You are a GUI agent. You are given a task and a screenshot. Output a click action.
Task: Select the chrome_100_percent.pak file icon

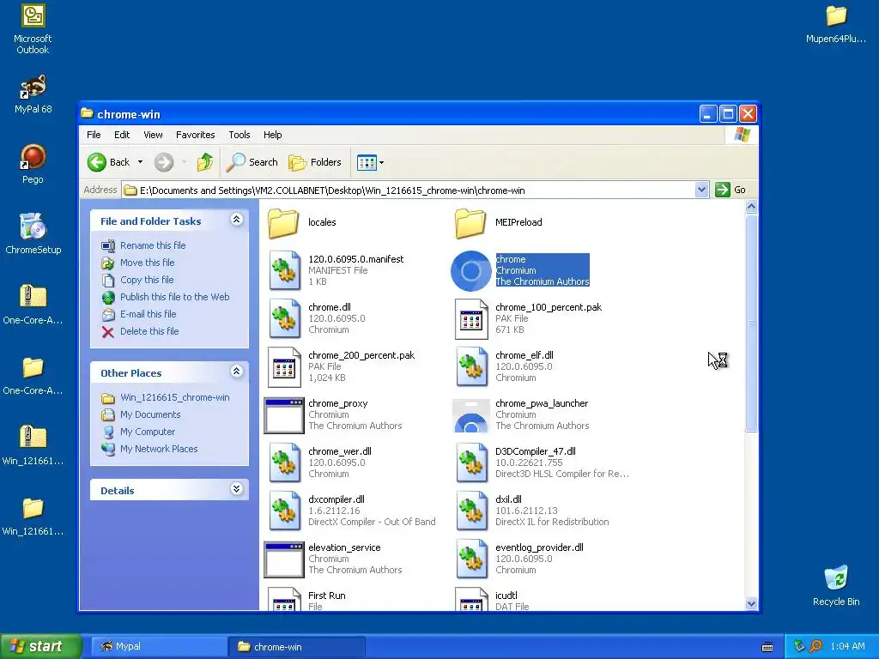point(471,319)
